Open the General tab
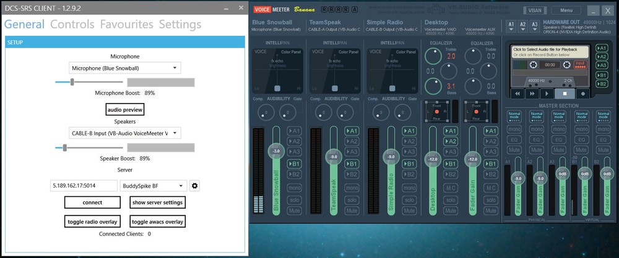 24,25
